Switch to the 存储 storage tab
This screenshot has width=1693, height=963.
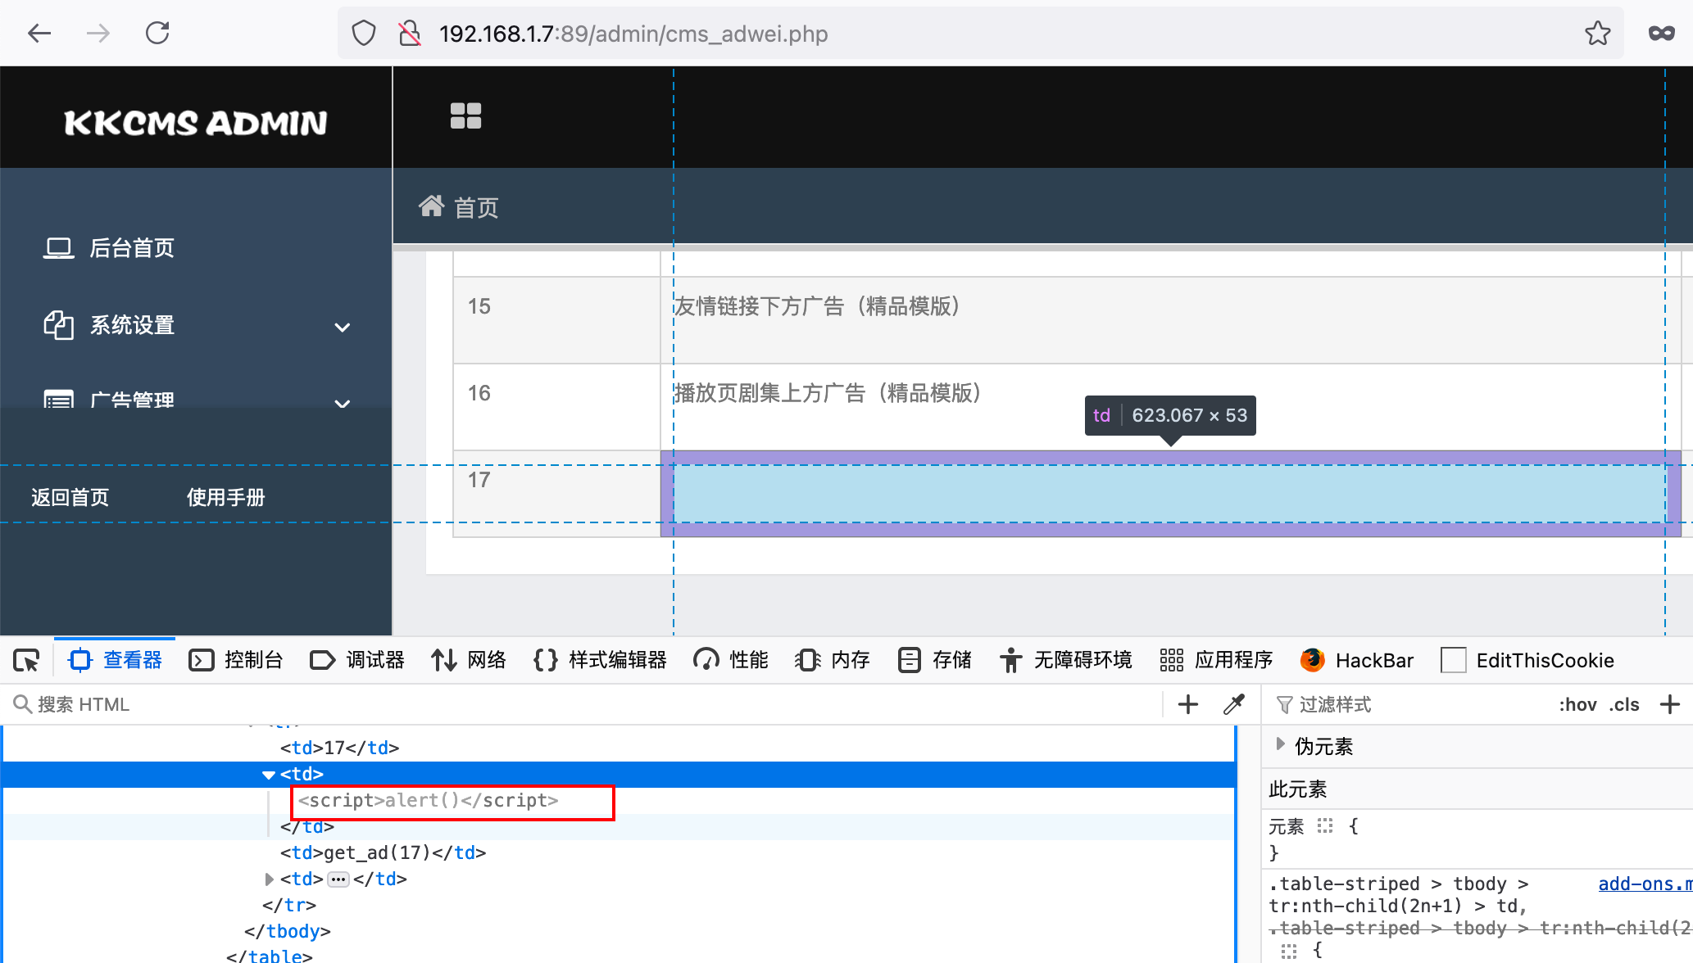click(934, 660)
